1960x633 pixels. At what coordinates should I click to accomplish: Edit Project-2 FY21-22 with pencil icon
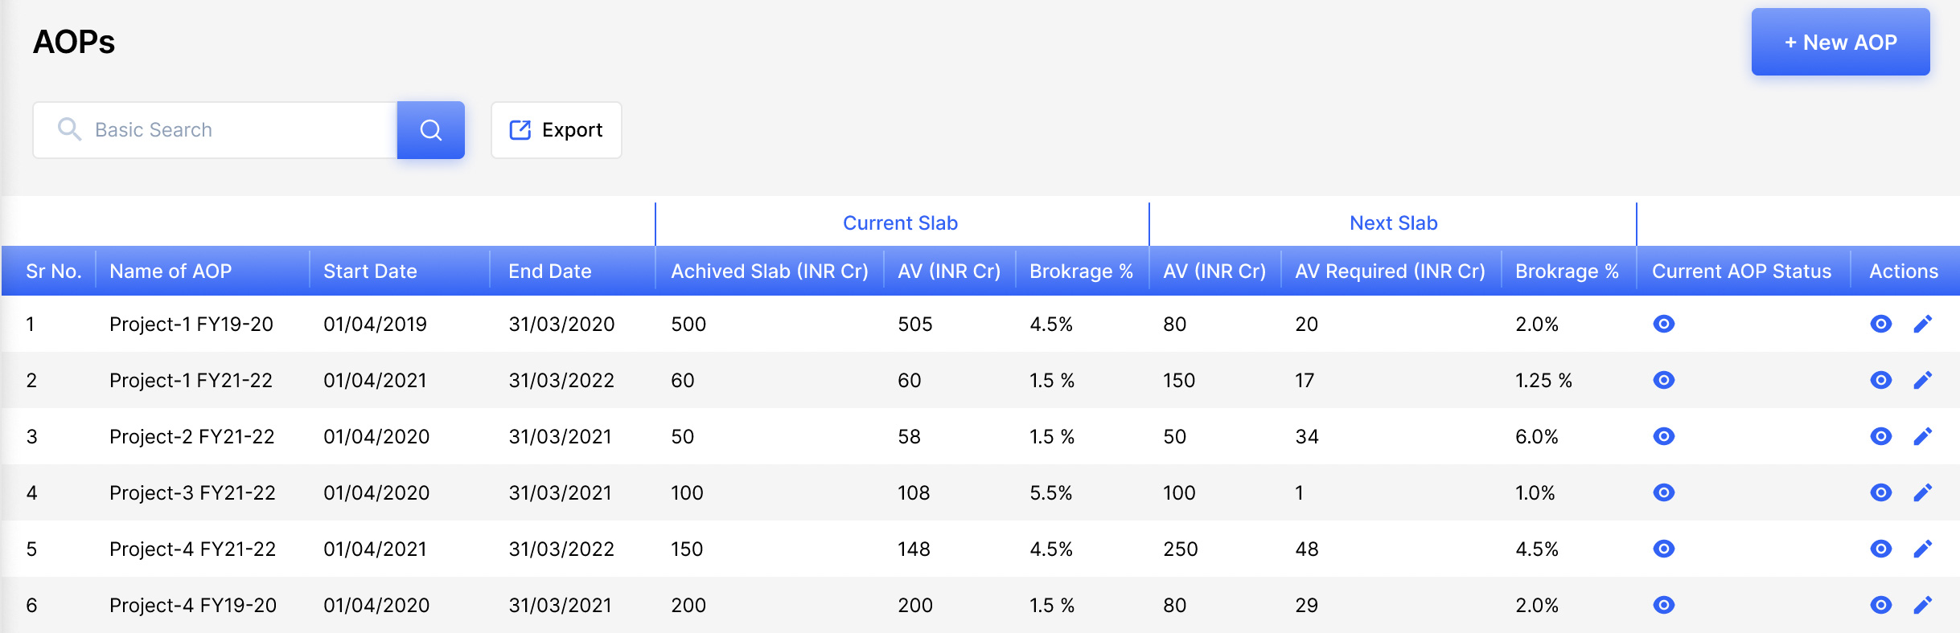click(x=1922, y=436)
